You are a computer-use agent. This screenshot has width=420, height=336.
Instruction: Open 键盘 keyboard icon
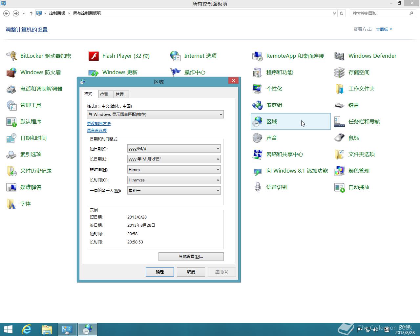340,105
